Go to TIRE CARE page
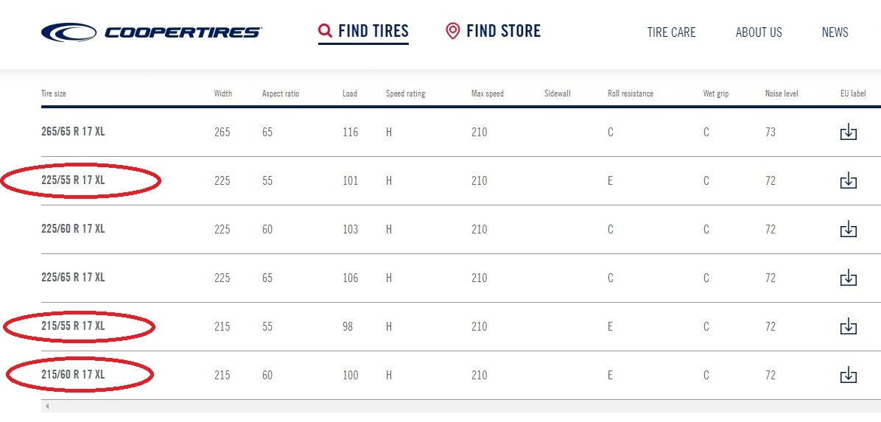 (671, 32)
